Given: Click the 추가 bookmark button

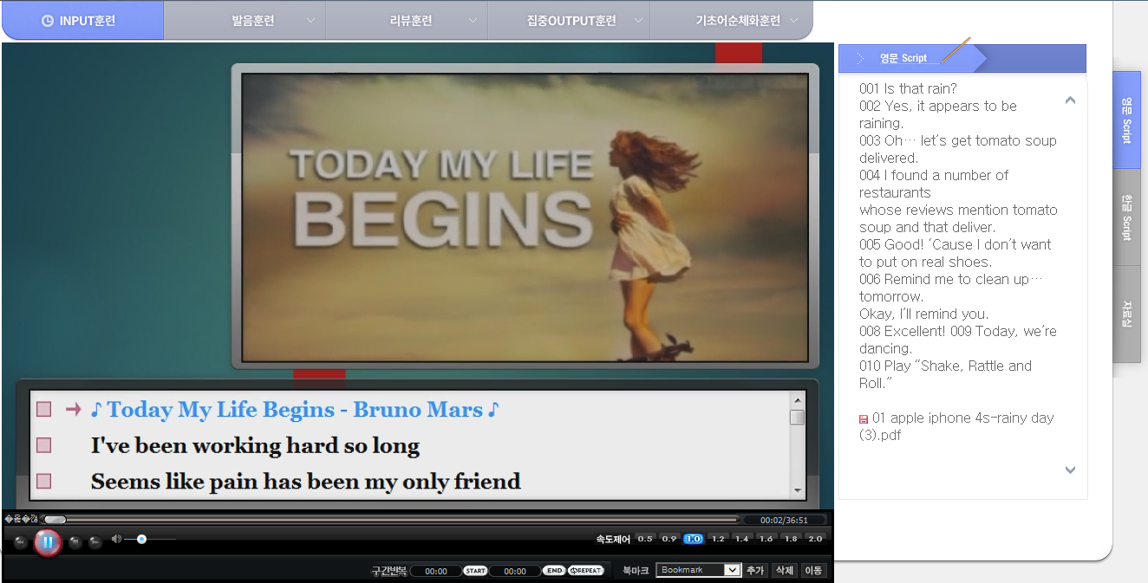Looking at the screenshot, I should [755, 570].
